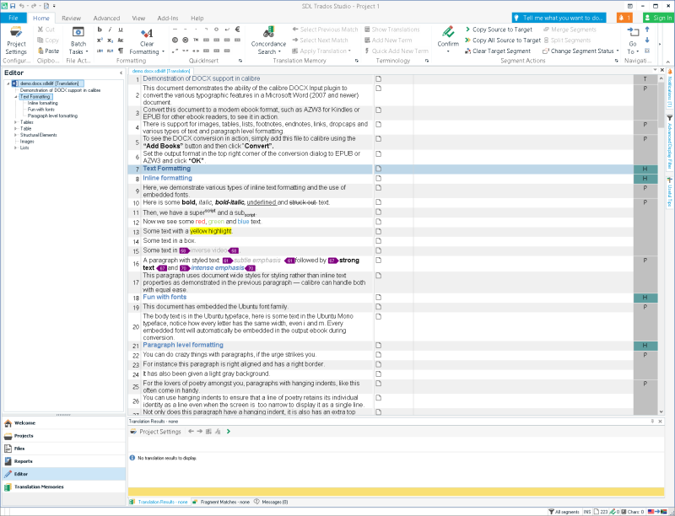
Task: Expand Terminology group dialog launcher
Action: [427, 61]
